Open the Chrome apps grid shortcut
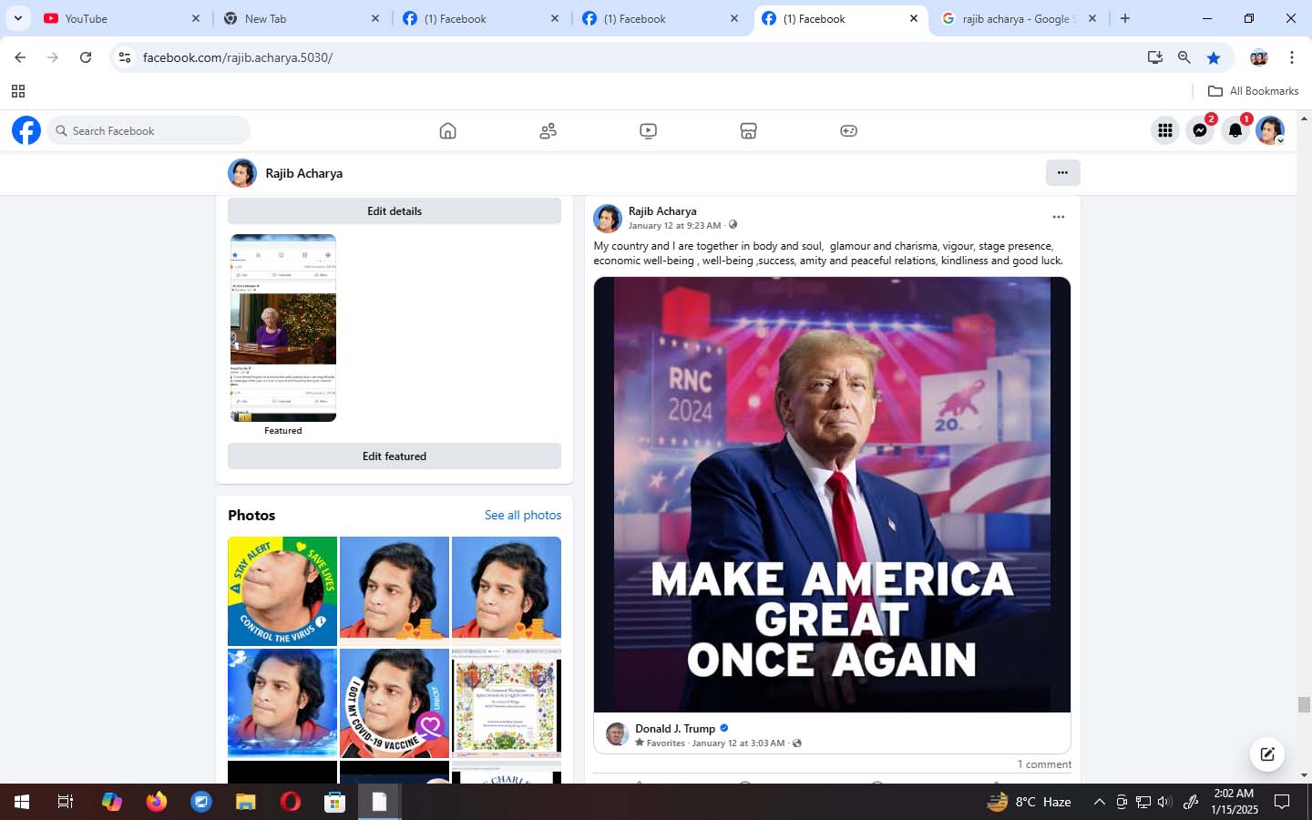1312x820 pixels. tap(18, 91)
